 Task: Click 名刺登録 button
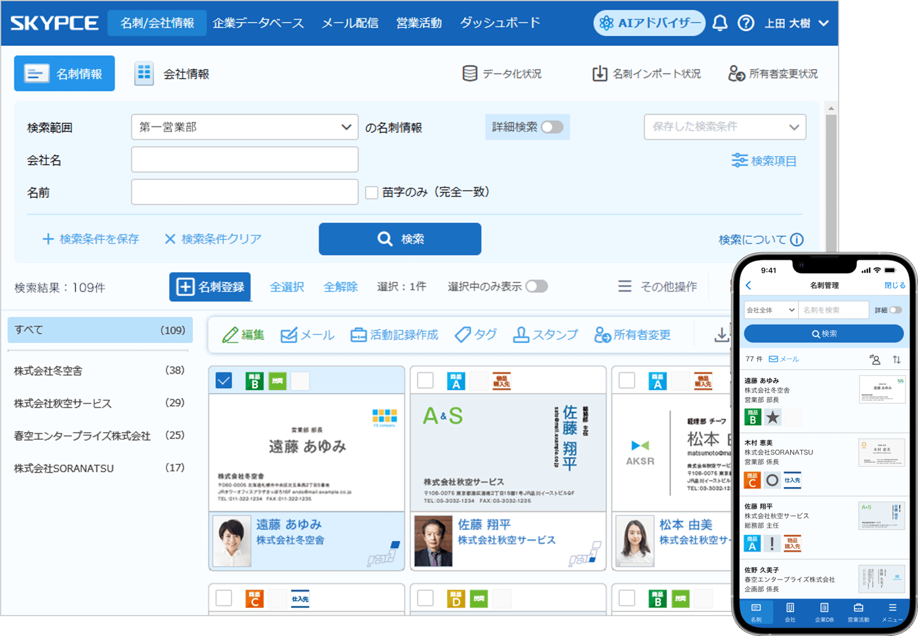click(x=210, y=287)
